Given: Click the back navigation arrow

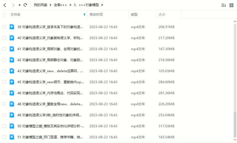Looking at the screenshot, I should click(5, 5).
